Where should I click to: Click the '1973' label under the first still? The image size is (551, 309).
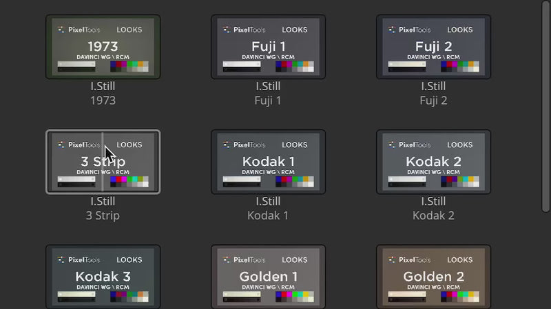coord(103,100)
